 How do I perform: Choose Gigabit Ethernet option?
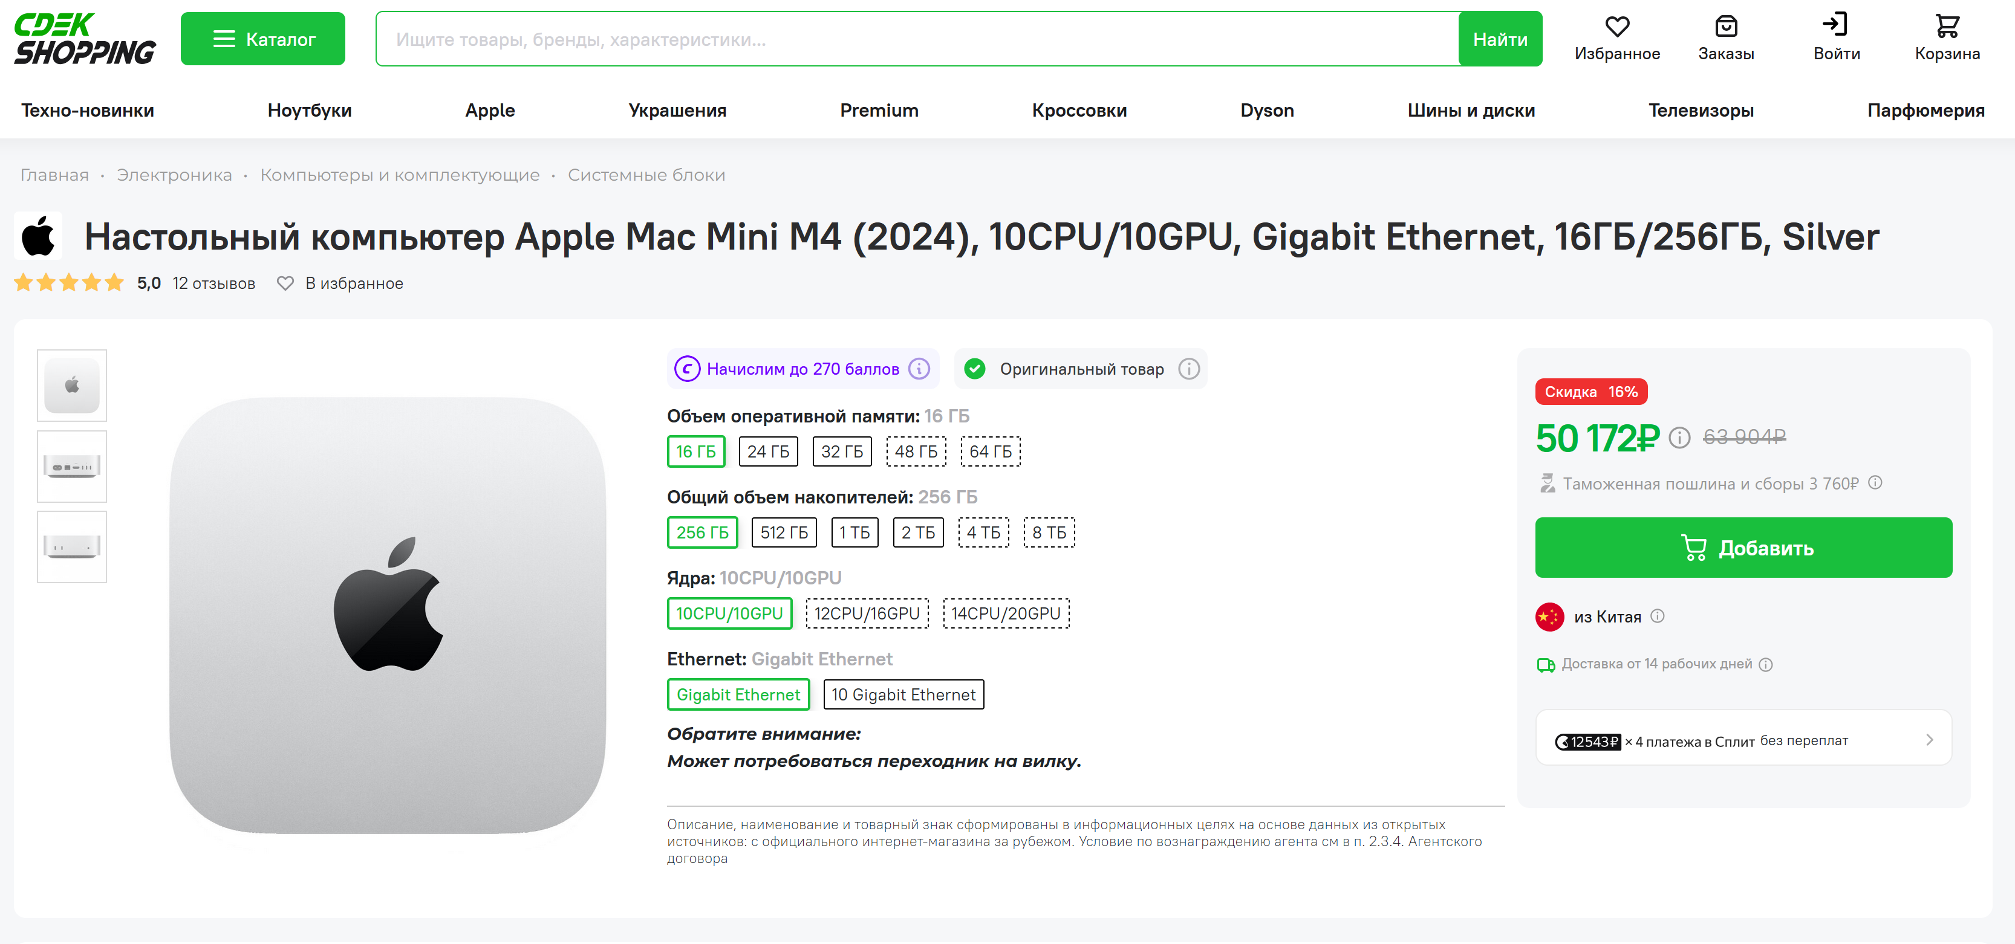pos(738,695)
